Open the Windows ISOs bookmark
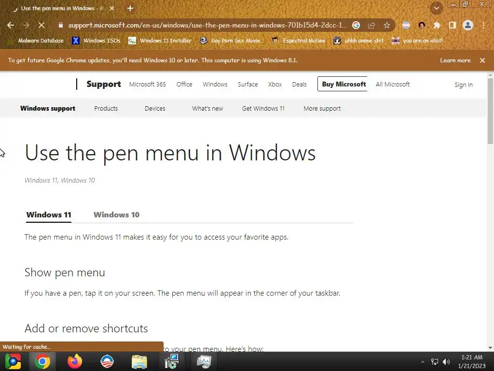 pos(96,41)
